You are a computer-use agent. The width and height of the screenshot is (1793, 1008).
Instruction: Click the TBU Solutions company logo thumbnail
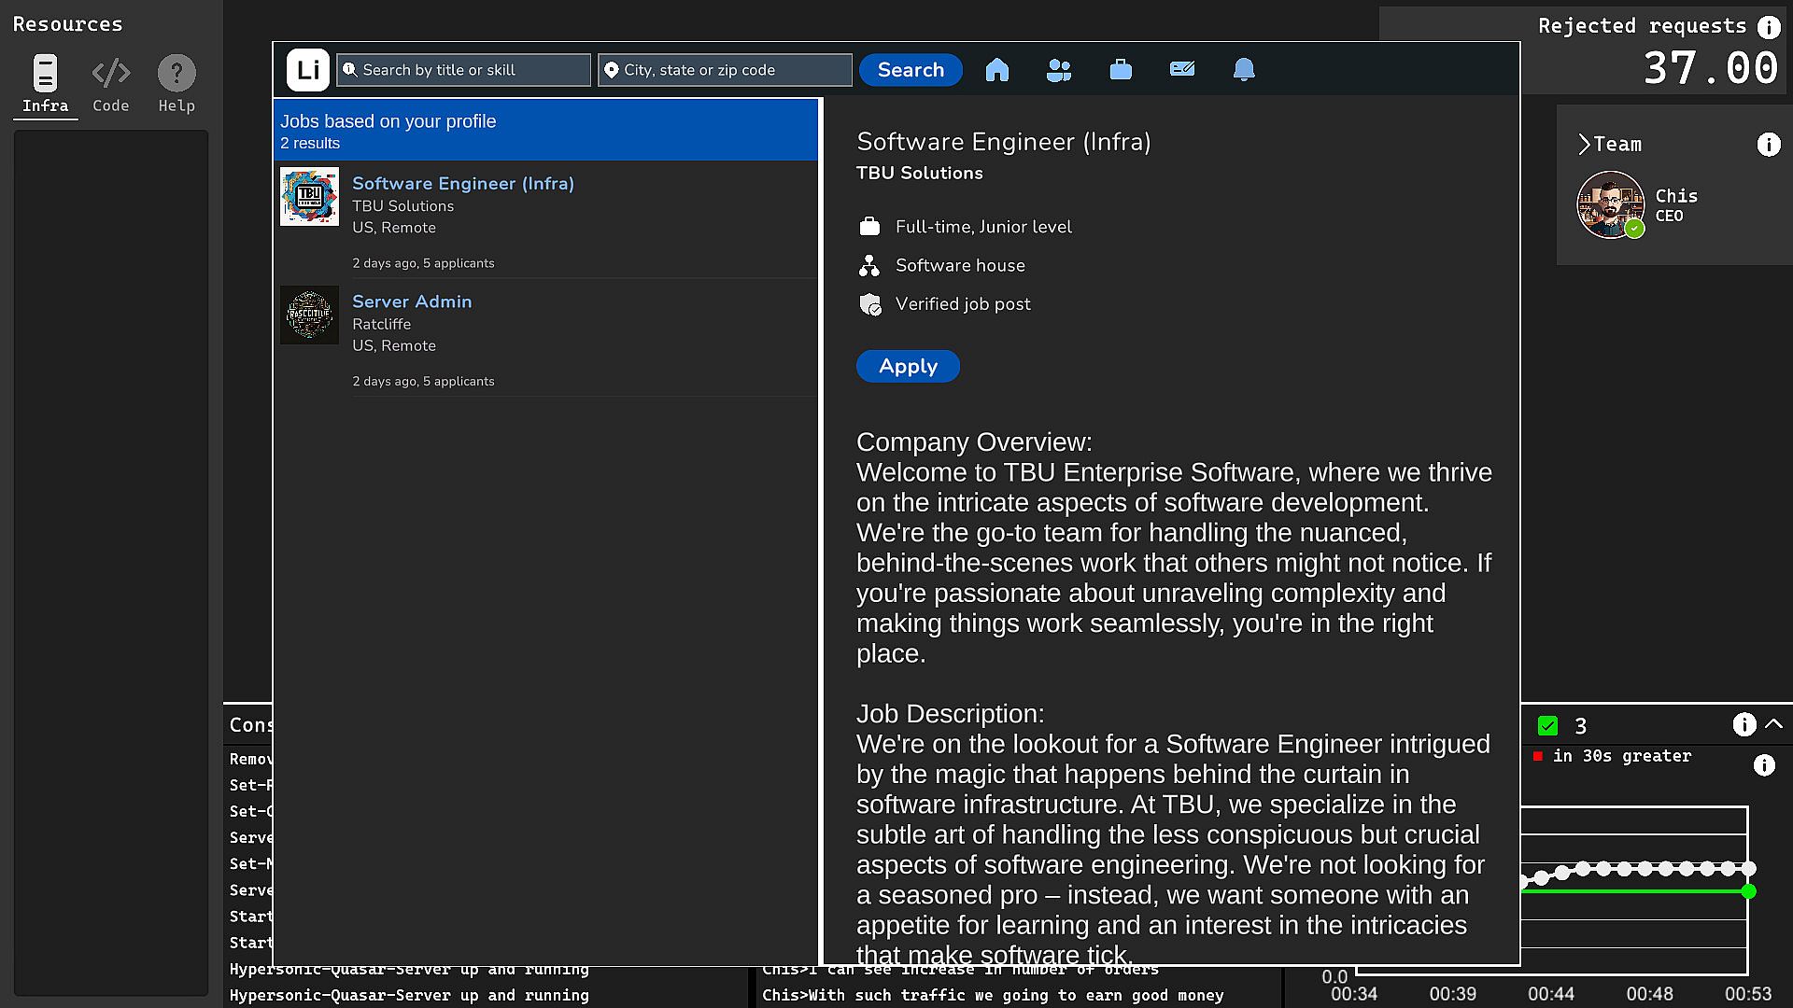309,197
